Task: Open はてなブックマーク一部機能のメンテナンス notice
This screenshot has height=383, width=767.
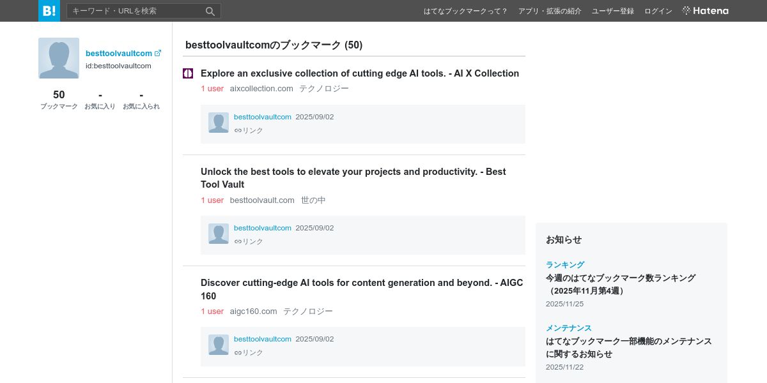Action: [629, 347]
